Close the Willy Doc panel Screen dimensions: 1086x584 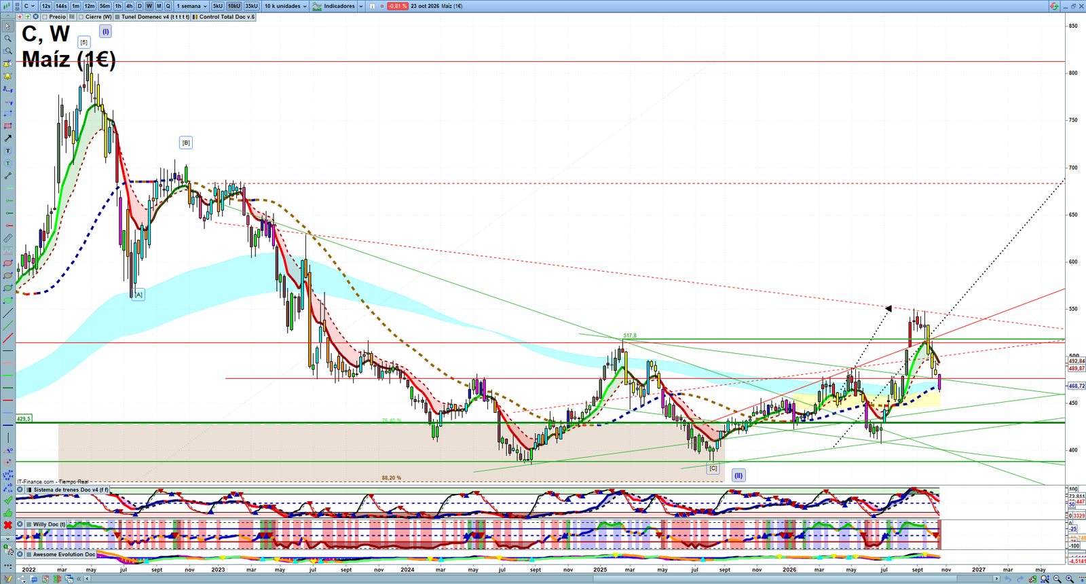click(20, 524)
